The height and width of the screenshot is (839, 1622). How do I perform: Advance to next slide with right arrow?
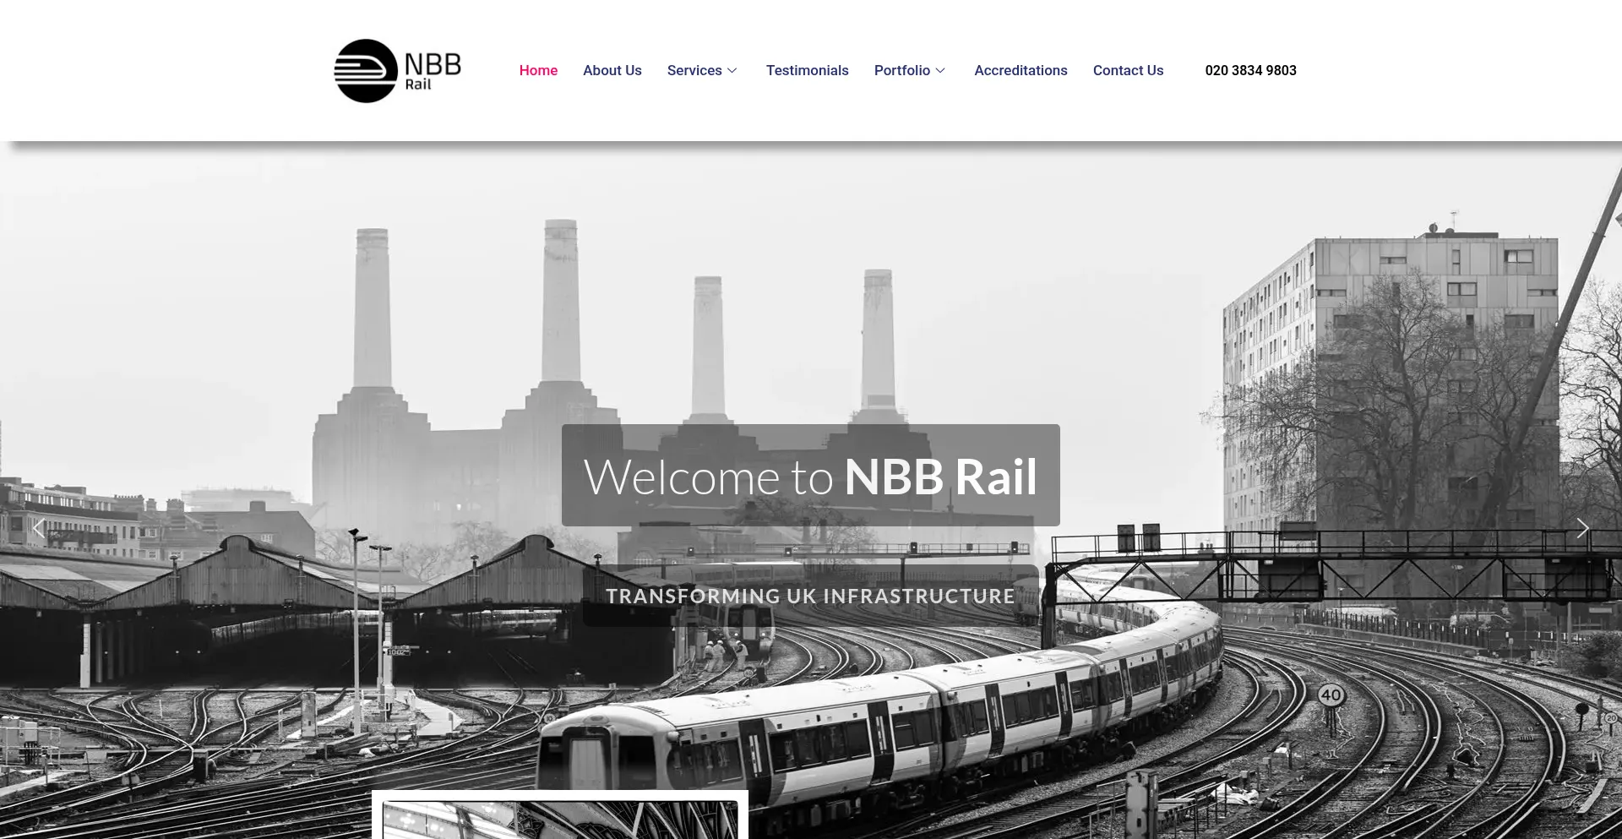pyautogui.click(x=1582, y=528)
